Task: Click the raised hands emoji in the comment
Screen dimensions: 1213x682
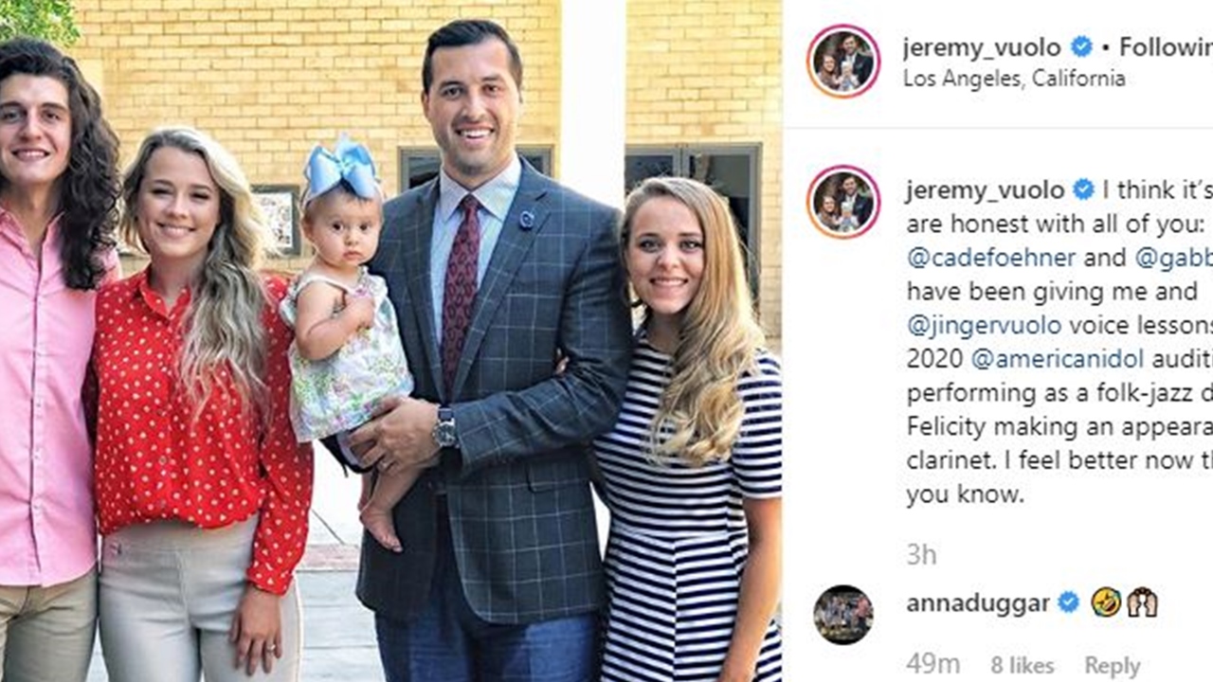Action: (1142, 602)
